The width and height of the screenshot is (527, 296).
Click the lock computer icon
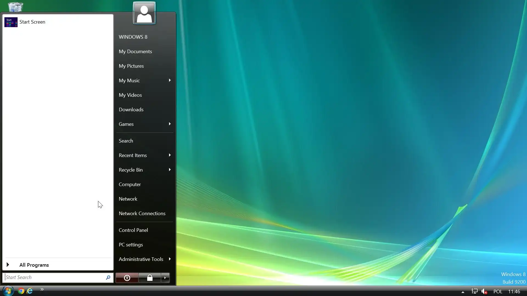[x=150, y=278]
